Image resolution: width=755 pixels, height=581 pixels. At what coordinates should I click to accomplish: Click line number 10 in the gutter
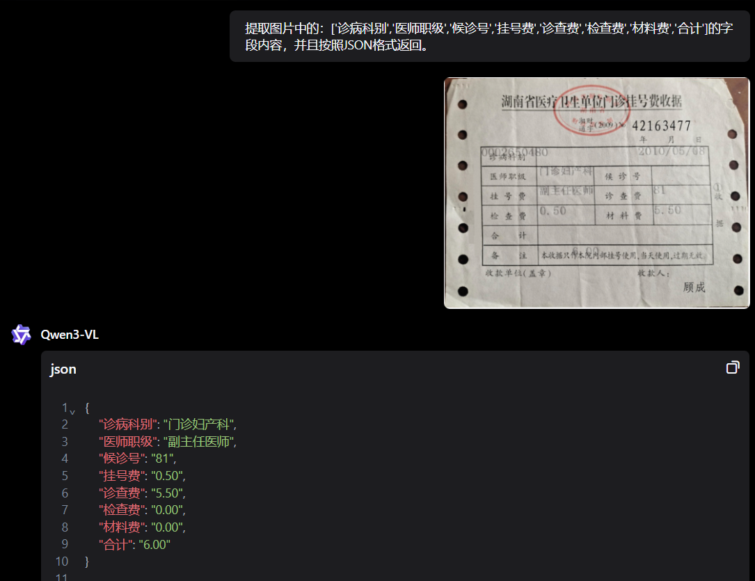[x=62, y=562]
